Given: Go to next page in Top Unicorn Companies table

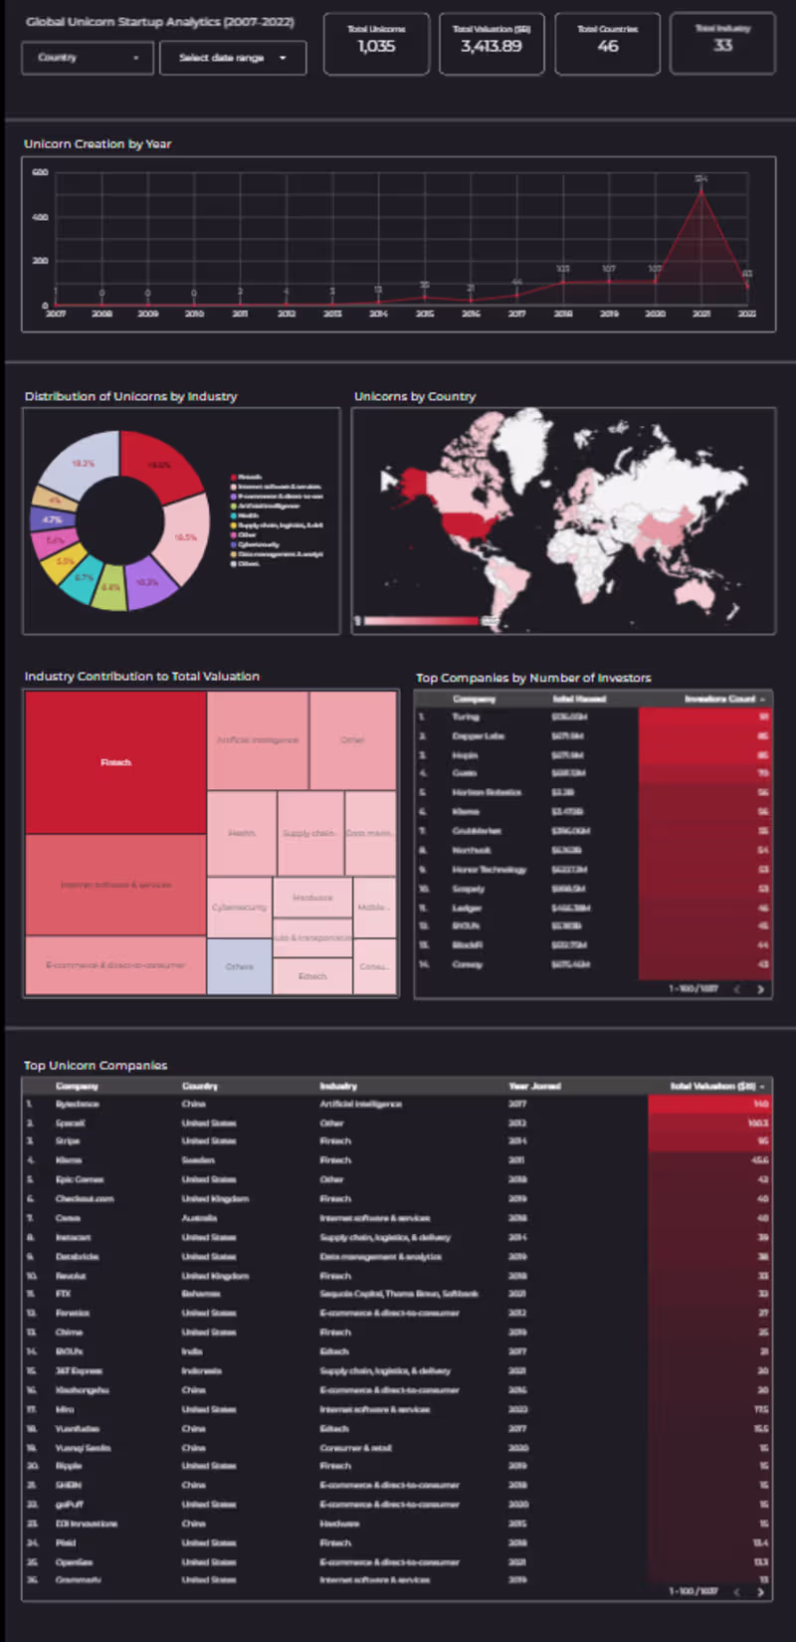Looking at the screenshot, I should click(x=760, y=1592).
